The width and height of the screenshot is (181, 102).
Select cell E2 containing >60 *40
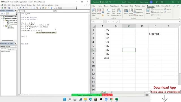(x=155, y=34)
